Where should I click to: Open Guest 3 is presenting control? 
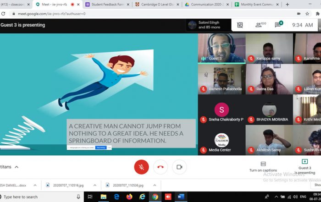[304, 167]
